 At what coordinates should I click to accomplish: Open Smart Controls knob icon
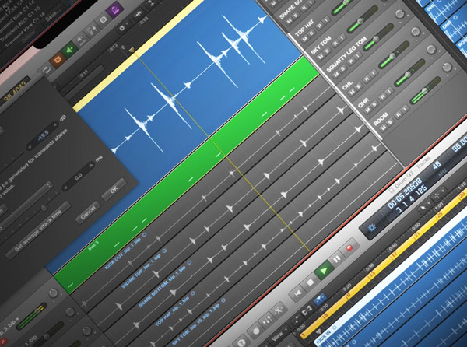255,331
